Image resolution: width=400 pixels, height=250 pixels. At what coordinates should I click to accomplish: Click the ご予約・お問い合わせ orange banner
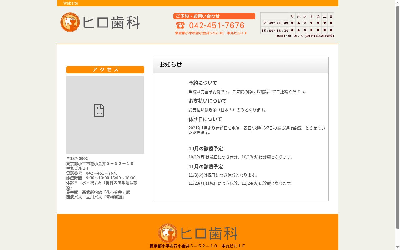pyautogui.click(x=214, y=16)
